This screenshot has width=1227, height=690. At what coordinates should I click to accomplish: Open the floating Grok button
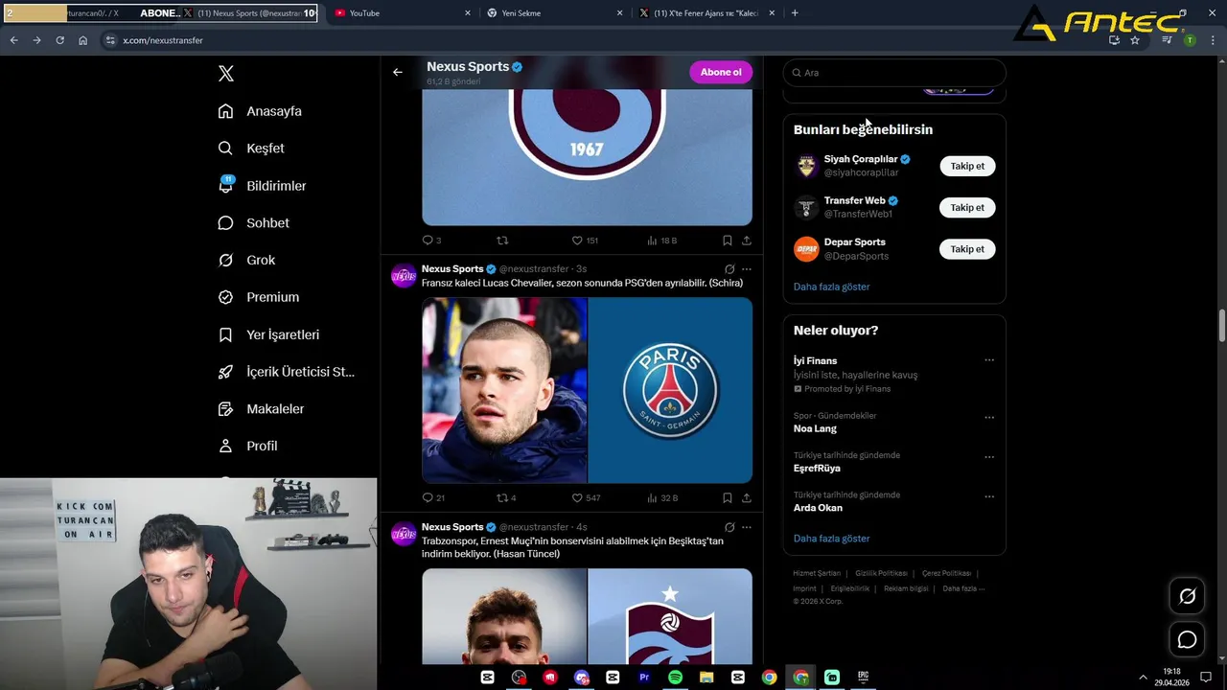point(1187,596)
